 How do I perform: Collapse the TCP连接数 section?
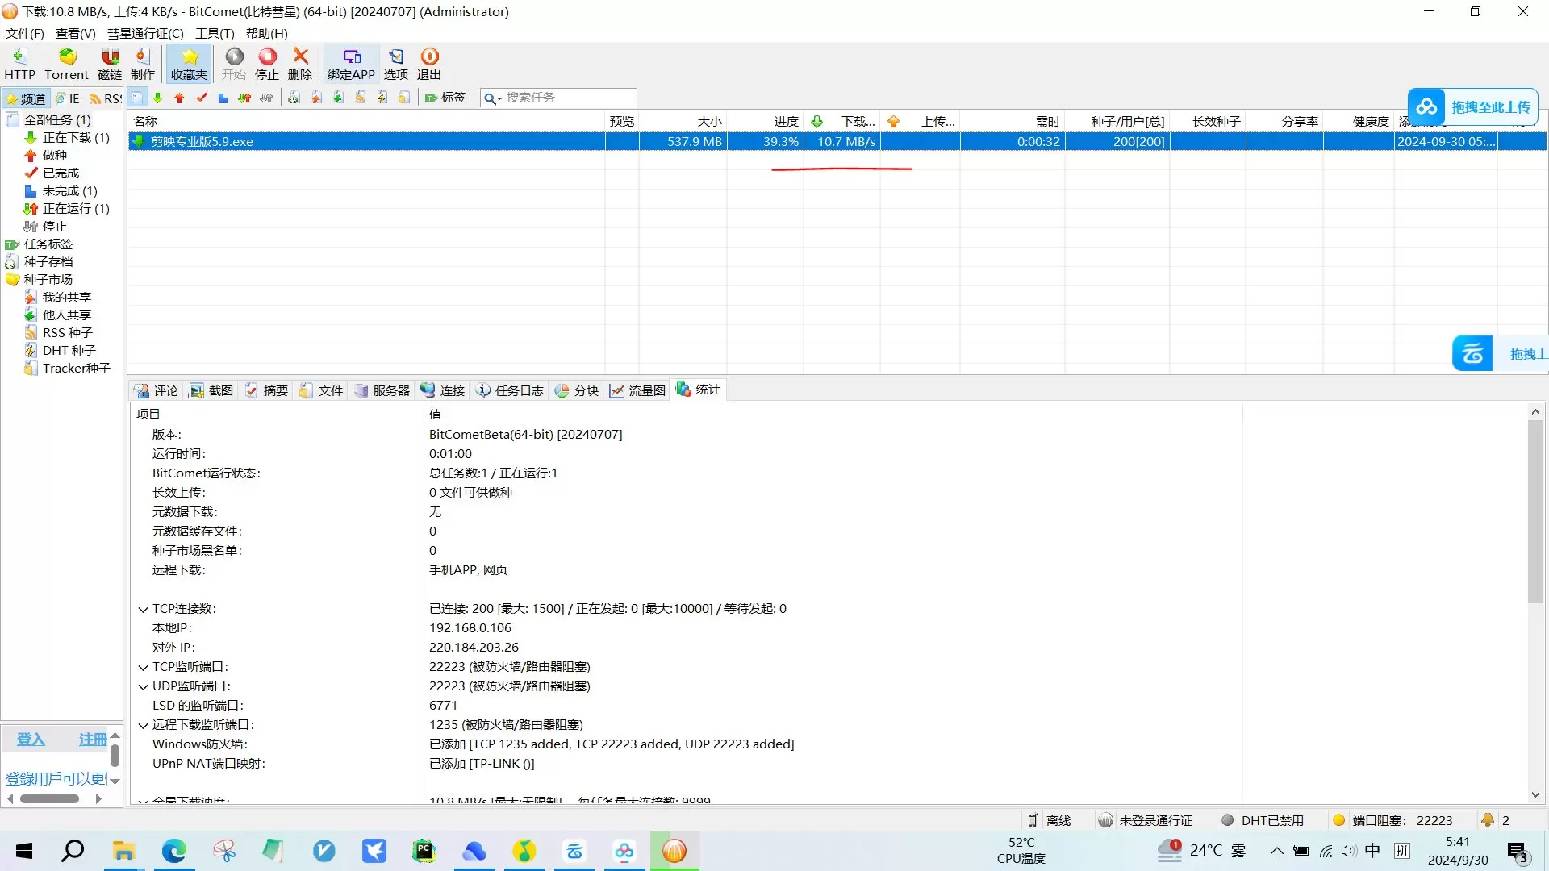coord(143,610)
